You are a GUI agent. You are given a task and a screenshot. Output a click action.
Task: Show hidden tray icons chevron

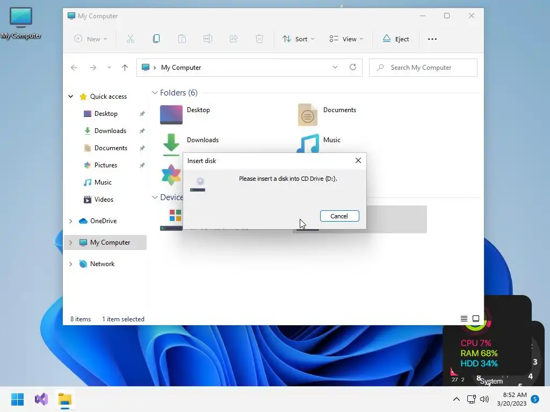click(457, 399)
